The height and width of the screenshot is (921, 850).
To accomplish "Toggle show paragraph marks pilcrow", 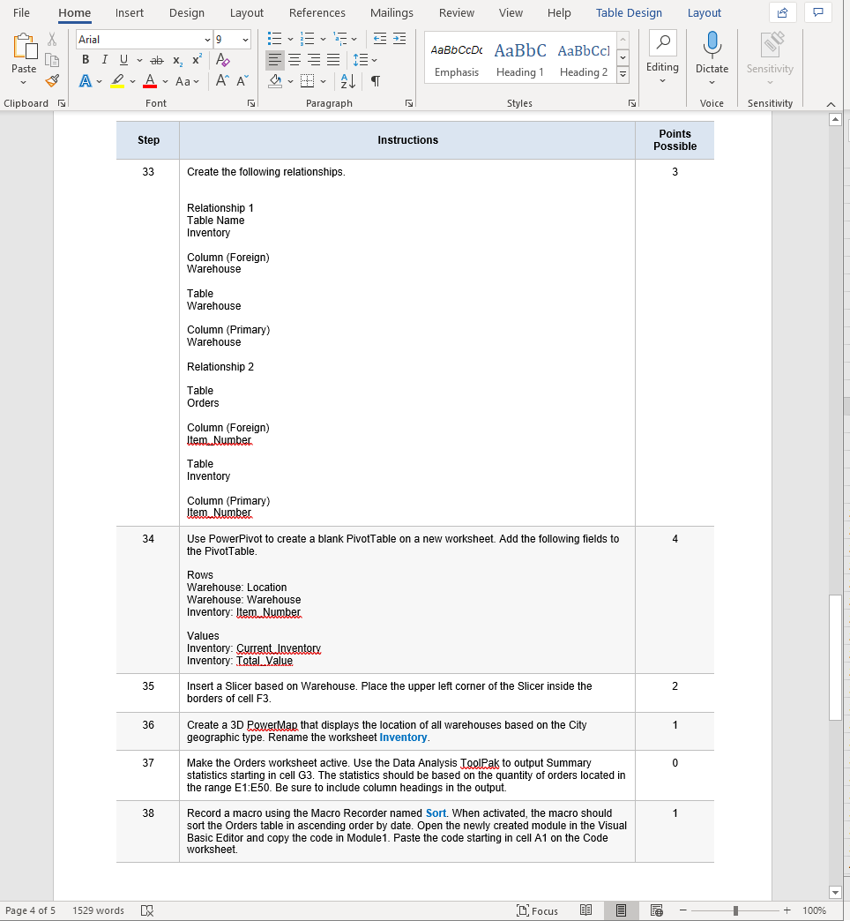I will 376,81.
